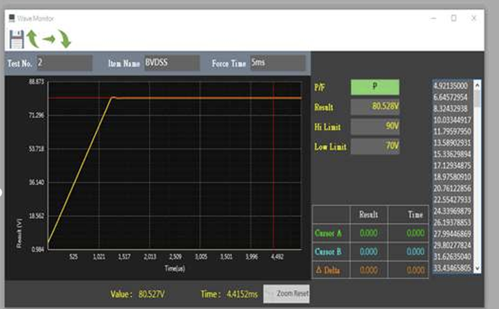Image resolution: width=499 pixels, height=309 pixels.
Task: Select list value 15.33629894
Action: 452,154
